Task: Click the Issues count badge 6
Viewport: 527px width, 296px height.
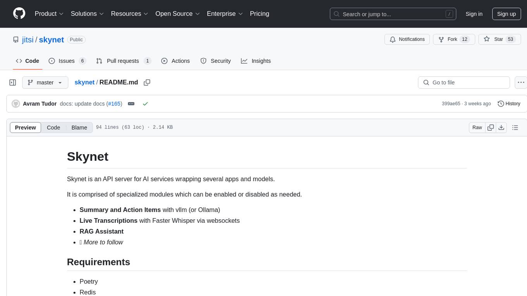Action: [82, 61]
